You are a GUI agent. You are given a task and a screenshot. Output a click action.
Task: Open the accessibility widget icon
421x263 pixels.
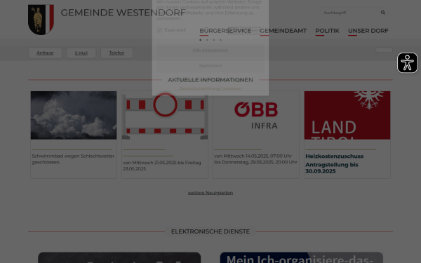pyautogui.click(x=407, y=63)
